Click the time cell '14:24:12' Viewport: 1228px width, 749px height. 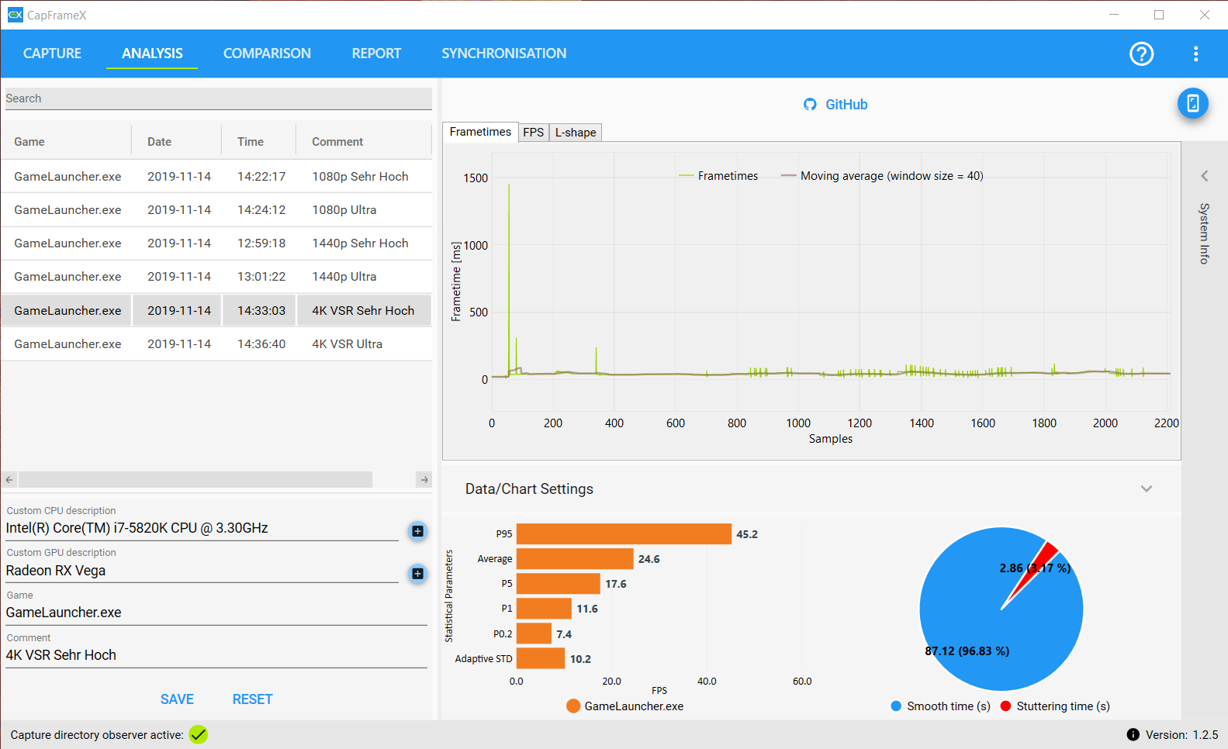pos(261,210)
